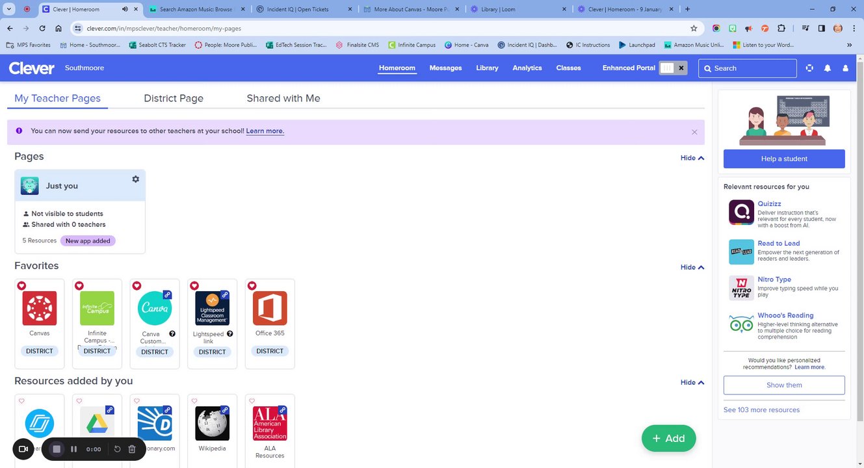Open See 103 more resources link
Image resolution: width=864 pixels, height=468 pixels.
click(x=761, y=409)
